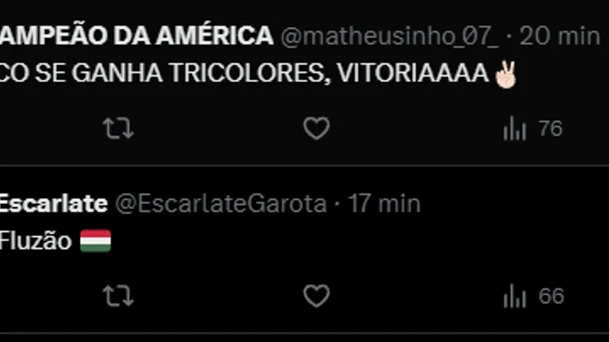The height and width of the screenshot is (342, 609).
Task: Click the red white green flag emoji
Action: (95, 241)
